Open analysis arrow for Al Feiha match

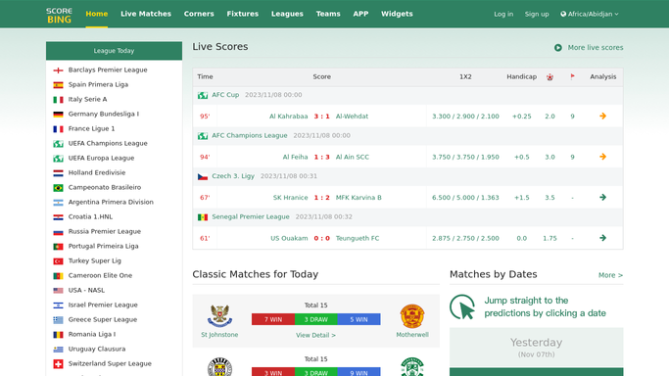602,157
